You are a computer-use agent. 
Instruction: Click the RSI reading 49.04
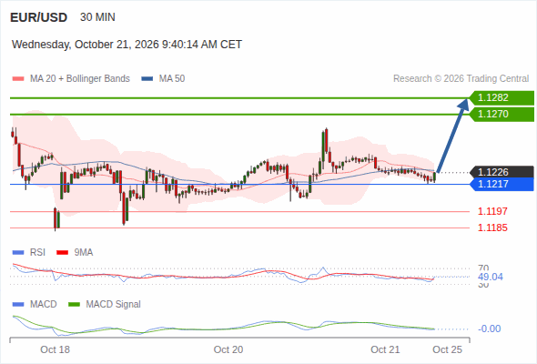click(x=491, y=277)
